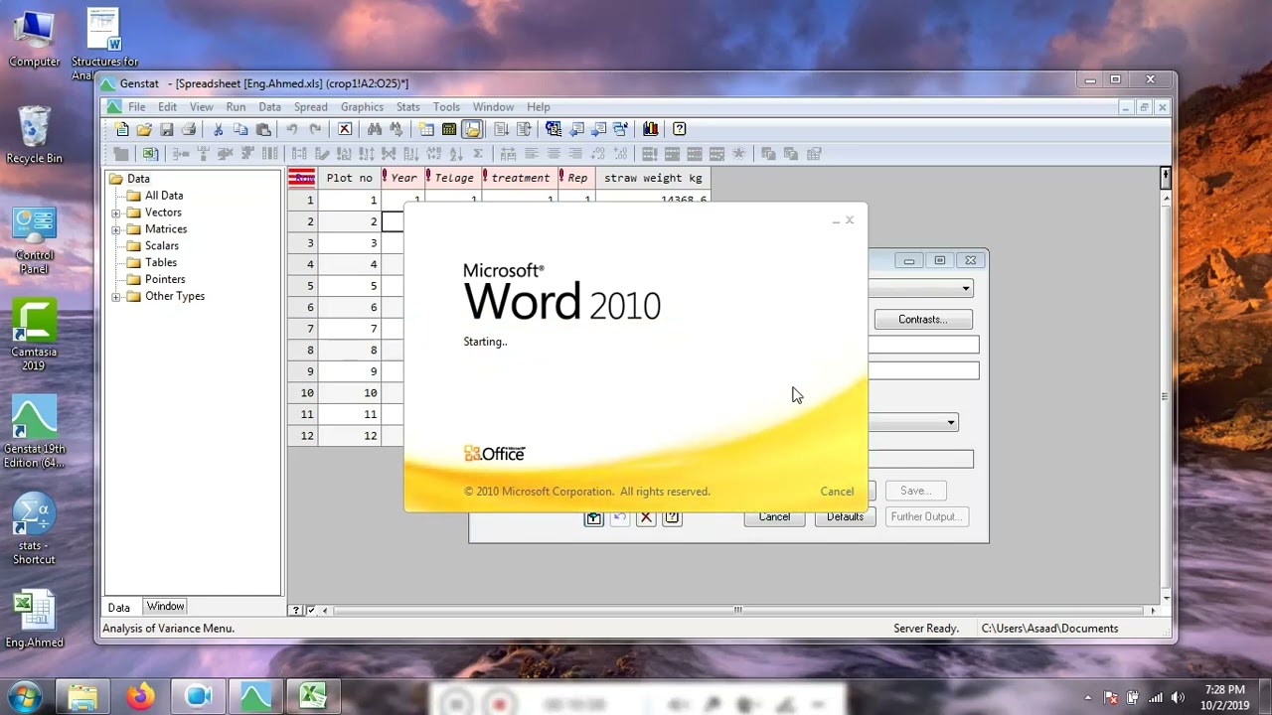Click the help icon in ANOVA dialog
Image resolution: width=1272 pixels, height=715 pixels.
[x=672, y=517]
